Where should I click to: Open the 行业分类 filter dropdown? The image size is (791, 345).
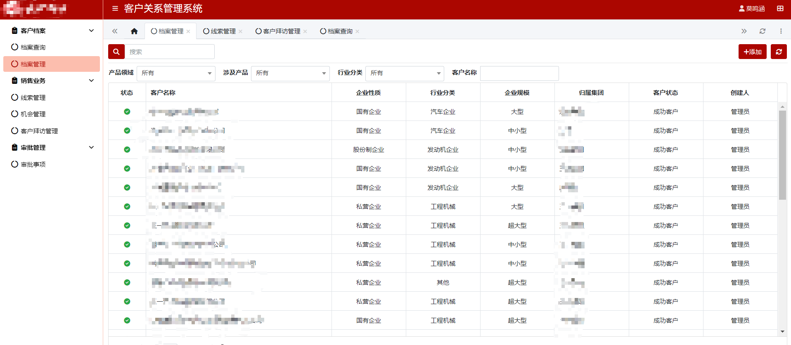click(x=405, y=73)
